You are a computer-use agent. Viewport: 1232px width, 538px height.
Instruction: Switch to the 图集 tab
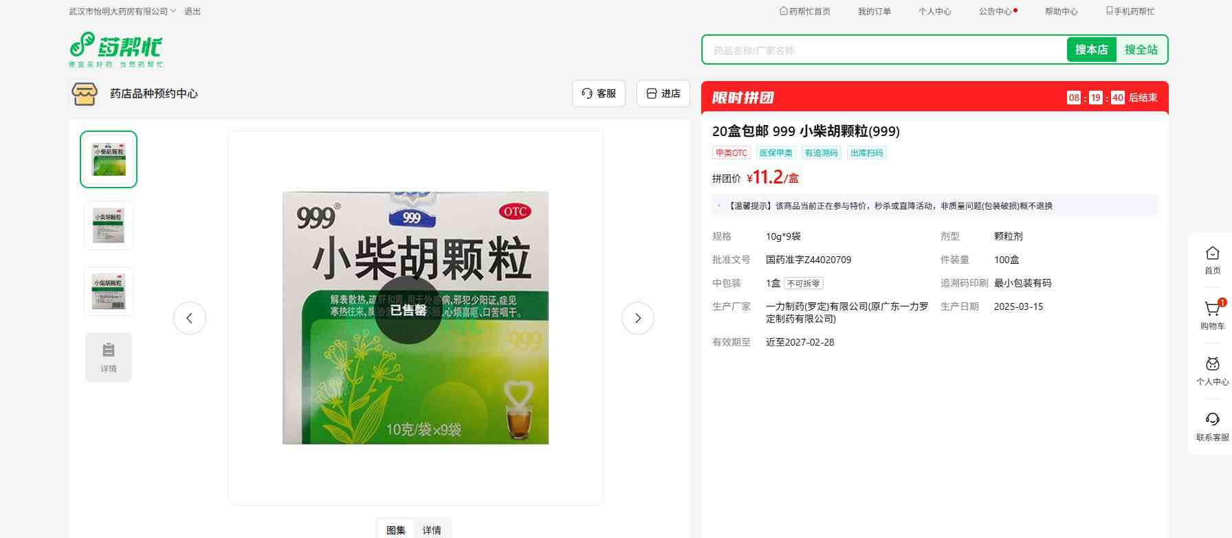[x=395, y=530]
